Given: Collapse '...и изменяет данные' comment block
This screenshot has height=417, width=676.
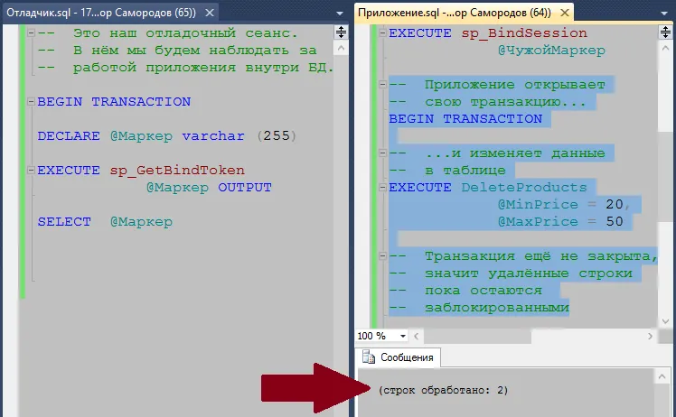Looking at the screenshot, I should tap(382, 153).
